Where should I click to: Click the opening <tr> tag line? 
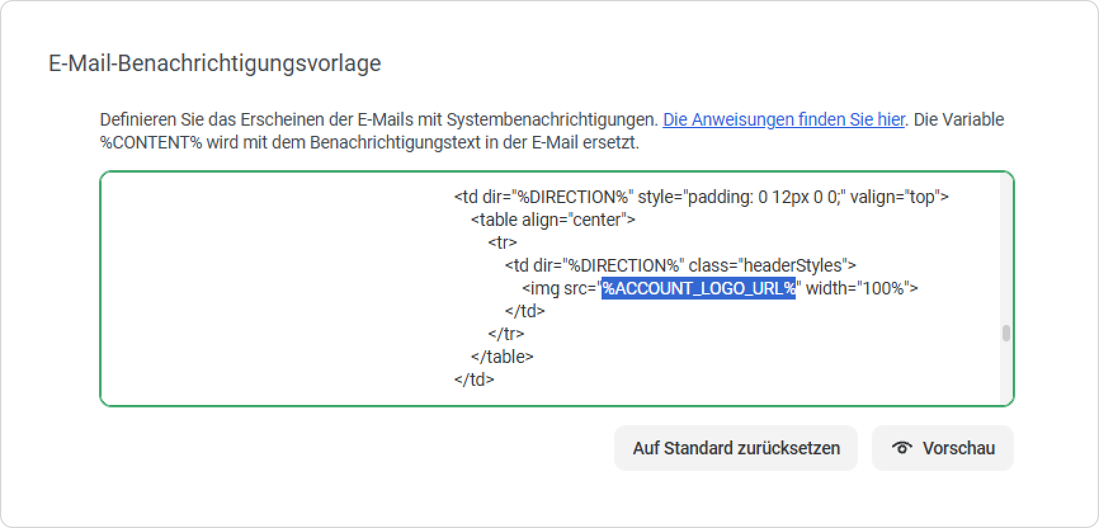(x=503, y=242)
